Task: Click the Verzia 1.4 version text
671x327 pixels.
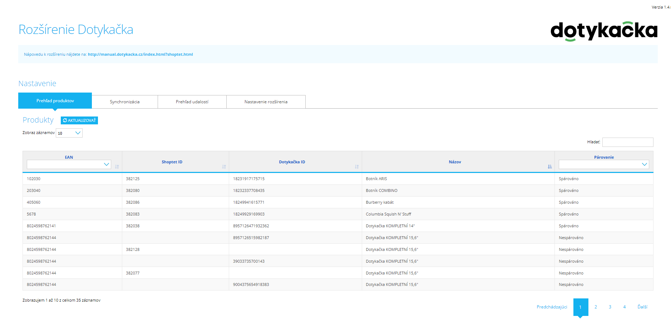Action: (x=661, y=7)
